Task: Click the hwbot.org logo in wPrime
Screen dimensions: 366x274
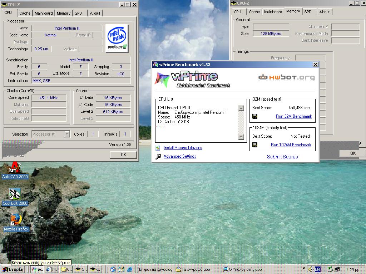Action: [286, 77]
